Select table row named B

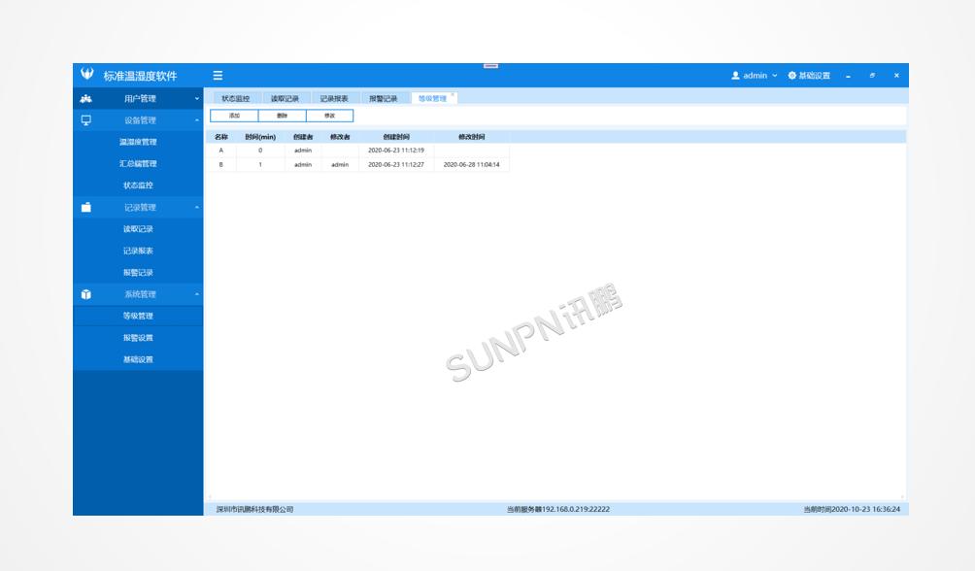[220, 165]
